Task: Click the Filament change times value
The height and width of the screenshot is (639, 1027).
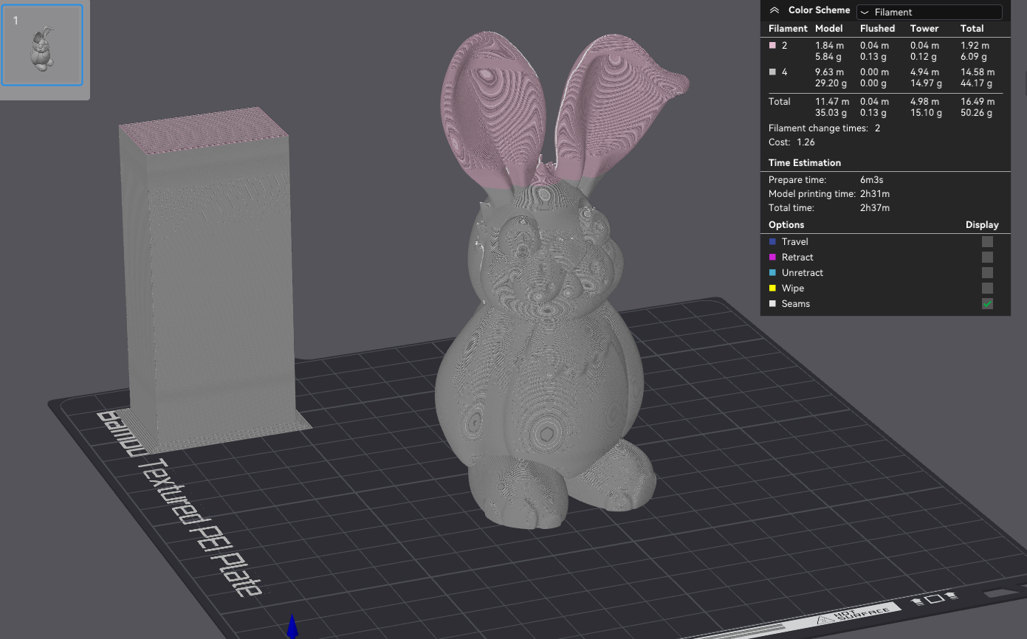Action: (x=877, y=128)
